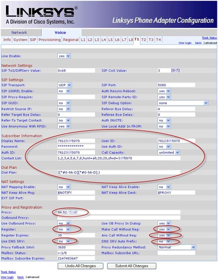Open the SIP Transport dropdown
Image resolution: width=218 pixels, height=280 pixels.
pyautogui.click(x=65, y=85)
